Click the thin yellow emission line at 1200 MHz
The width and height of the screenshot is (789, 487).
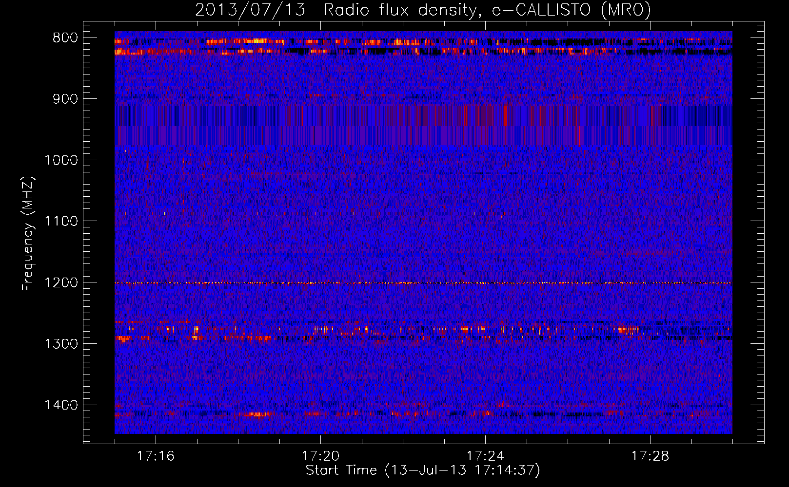423,282
